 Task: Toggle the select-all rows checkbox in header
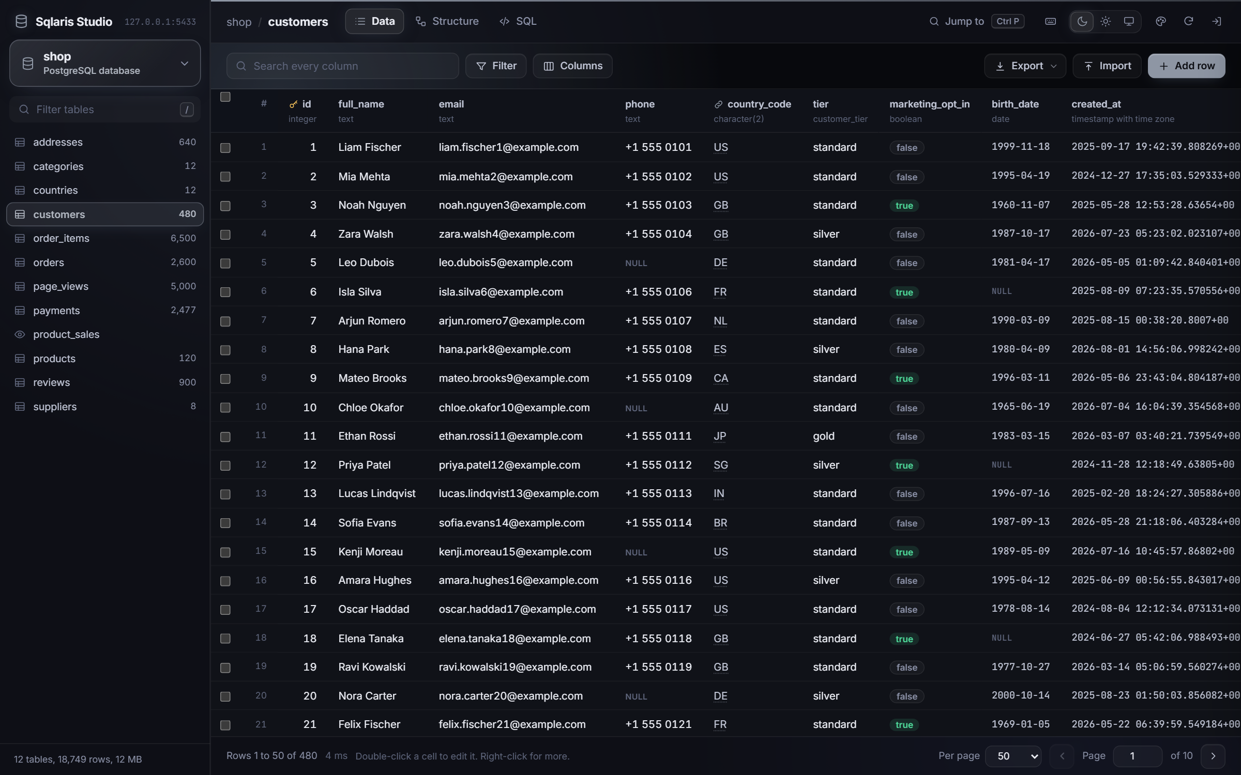click(225, 97)
